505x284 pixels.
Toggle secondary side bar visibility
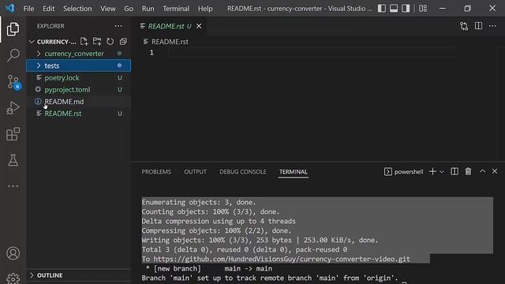pos(406,9)
